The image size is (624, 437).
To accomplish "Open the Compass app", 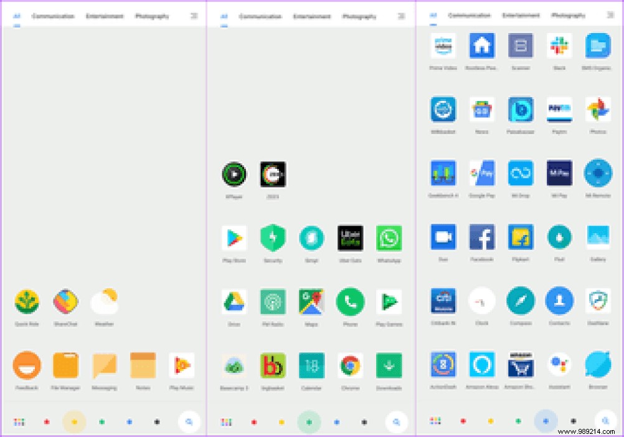I will pyautogui.click(x=521, y=303).
